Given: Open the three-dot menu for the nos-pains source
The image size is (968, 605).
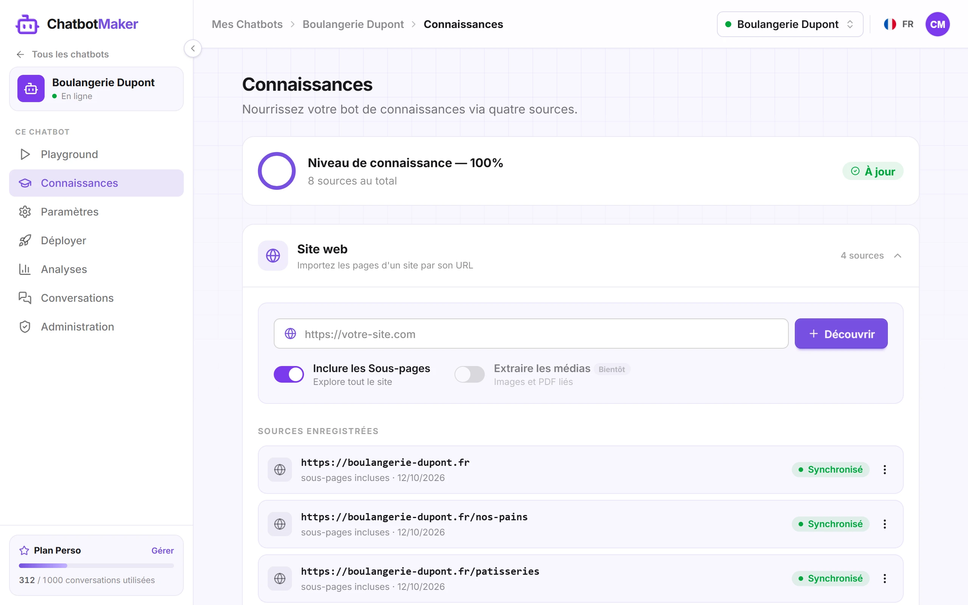Looking at the screenshot, I should 885,524.
